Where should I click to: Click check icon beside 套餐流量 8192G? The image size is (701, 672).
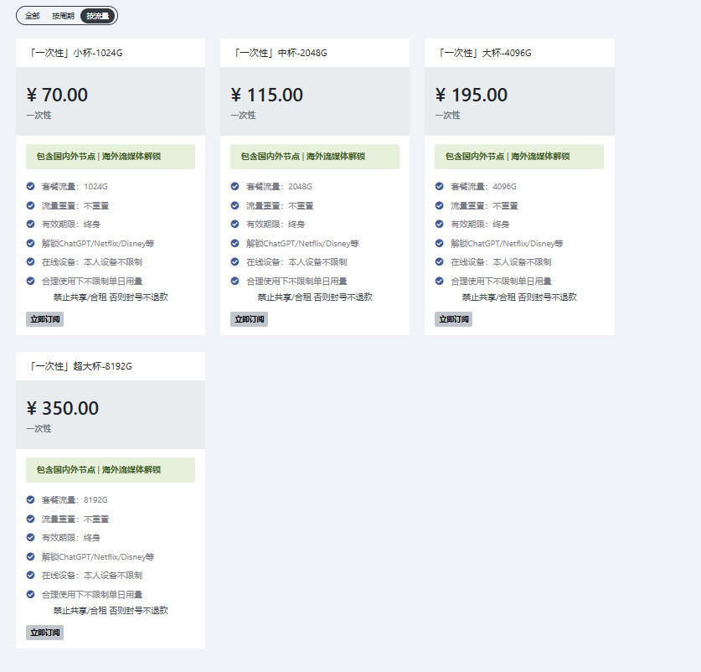31,499
